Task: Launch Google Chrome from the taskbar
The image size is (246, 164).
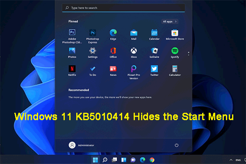Action: point(152,160)
